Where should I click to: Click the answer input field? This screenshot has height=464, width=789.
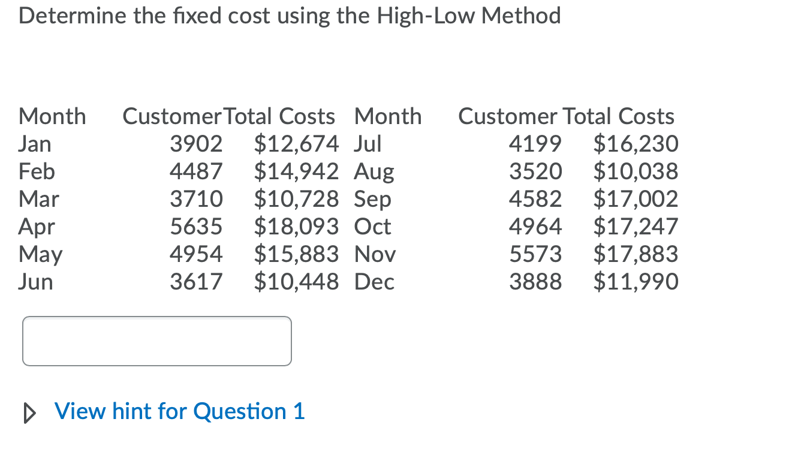[156, 341]
